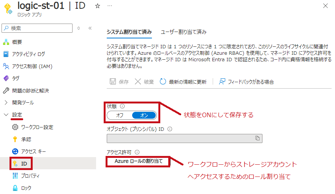The width and height of the screenshot is (335, 194).
Task: Open アクセス キー page
Action: [33, 151]
